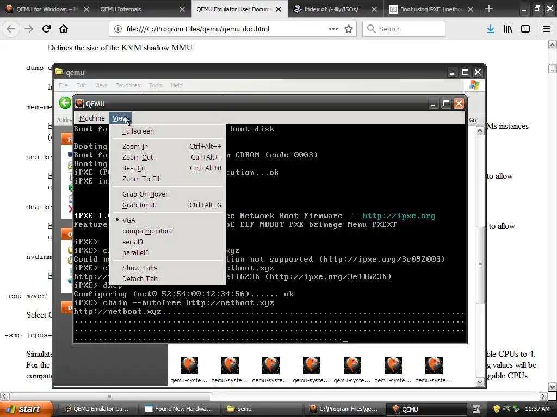Close the Boot using iPXE tab
The width and height of the screenshot is (557, 417).
click(471, 9)
